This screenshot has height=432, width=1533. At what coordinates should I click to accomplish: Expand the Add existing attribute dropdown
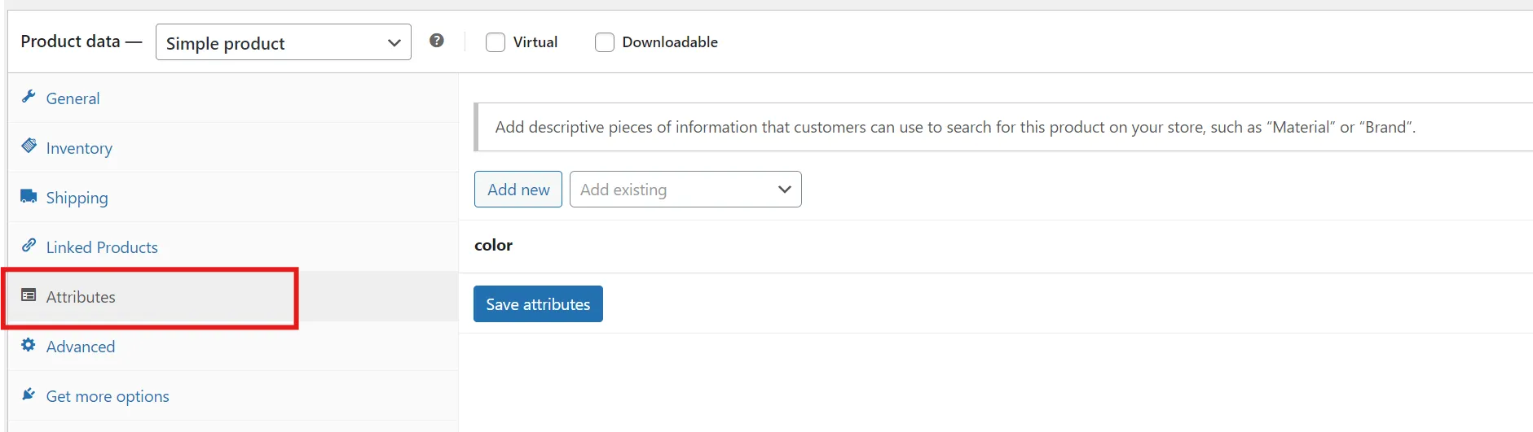685,190
